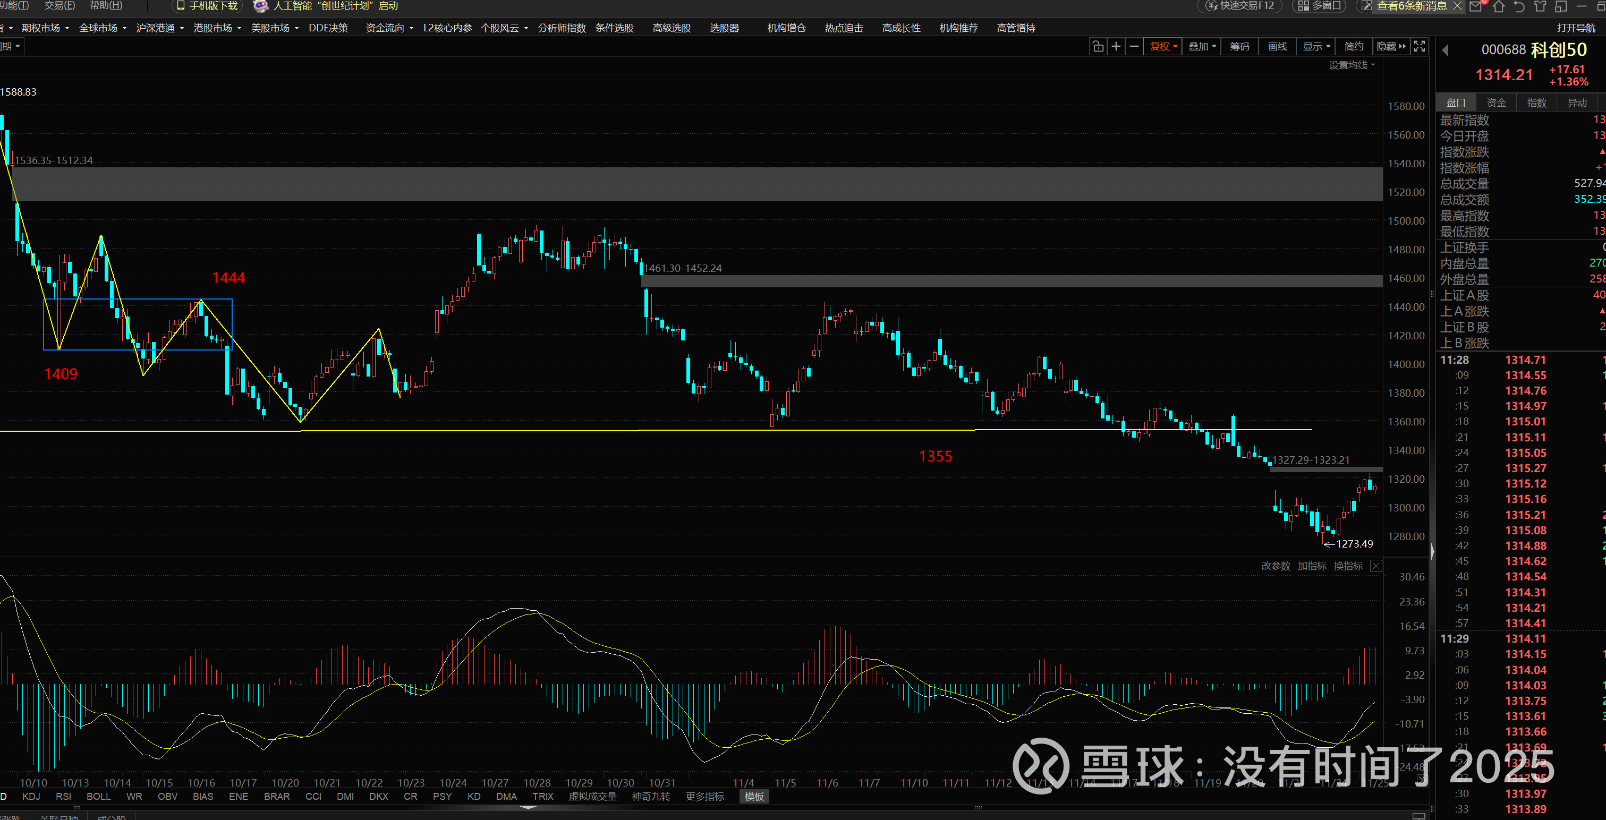Expand the 复权 dropdown

1163,47
